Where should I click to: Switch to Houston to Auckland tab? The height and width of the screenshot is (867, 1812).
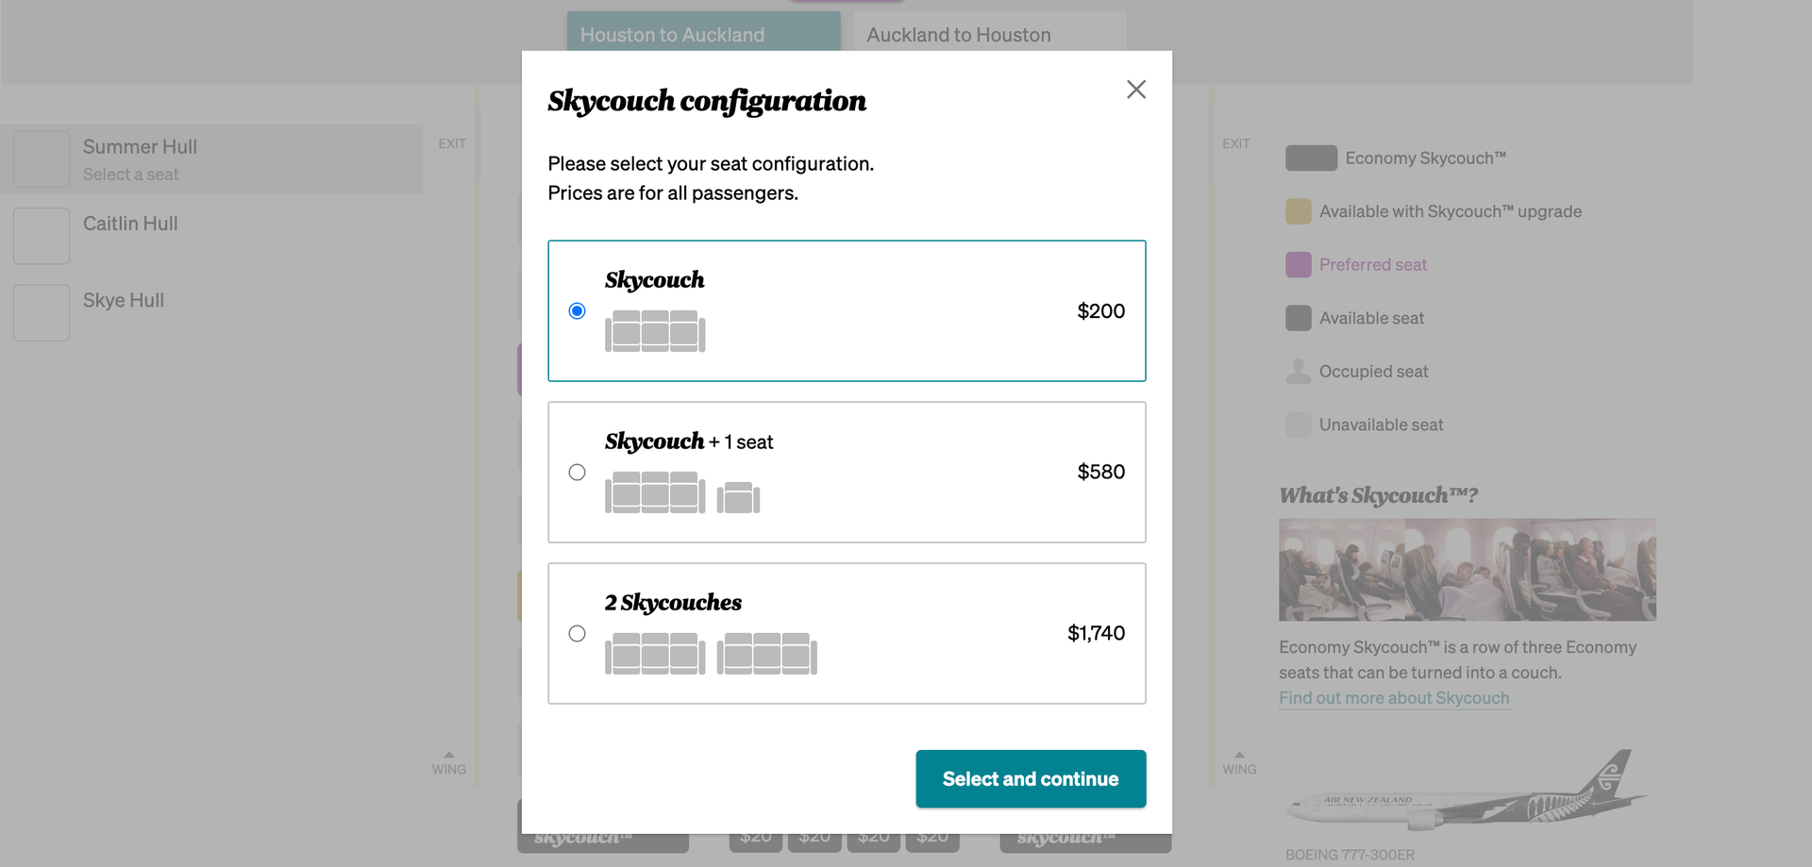703,35
